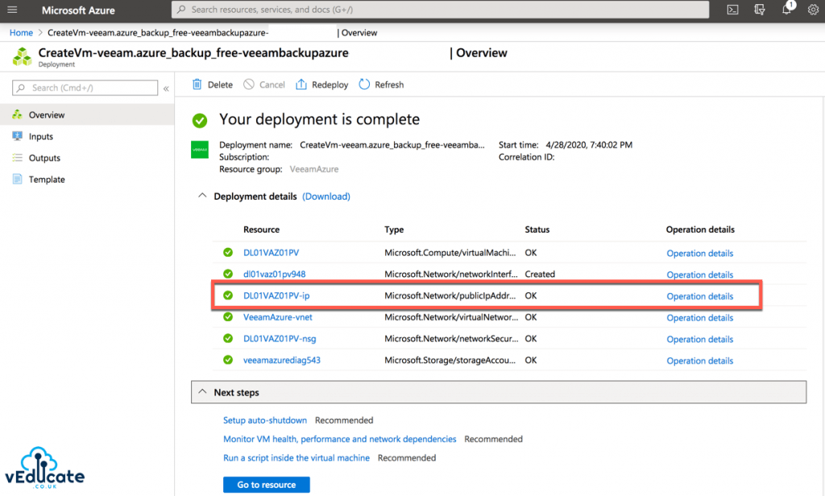
Task: Collapse the Deployment details section
Action: (202, 196)
